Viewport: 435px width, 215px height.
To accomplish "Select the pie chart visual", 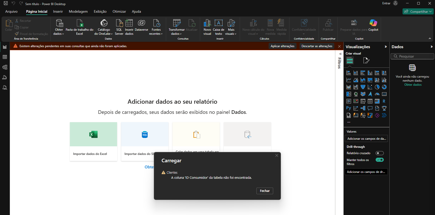I will click(x=377, y=87).
